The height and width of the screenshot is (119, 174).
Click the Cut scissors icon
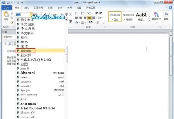(x=12, y=13)
